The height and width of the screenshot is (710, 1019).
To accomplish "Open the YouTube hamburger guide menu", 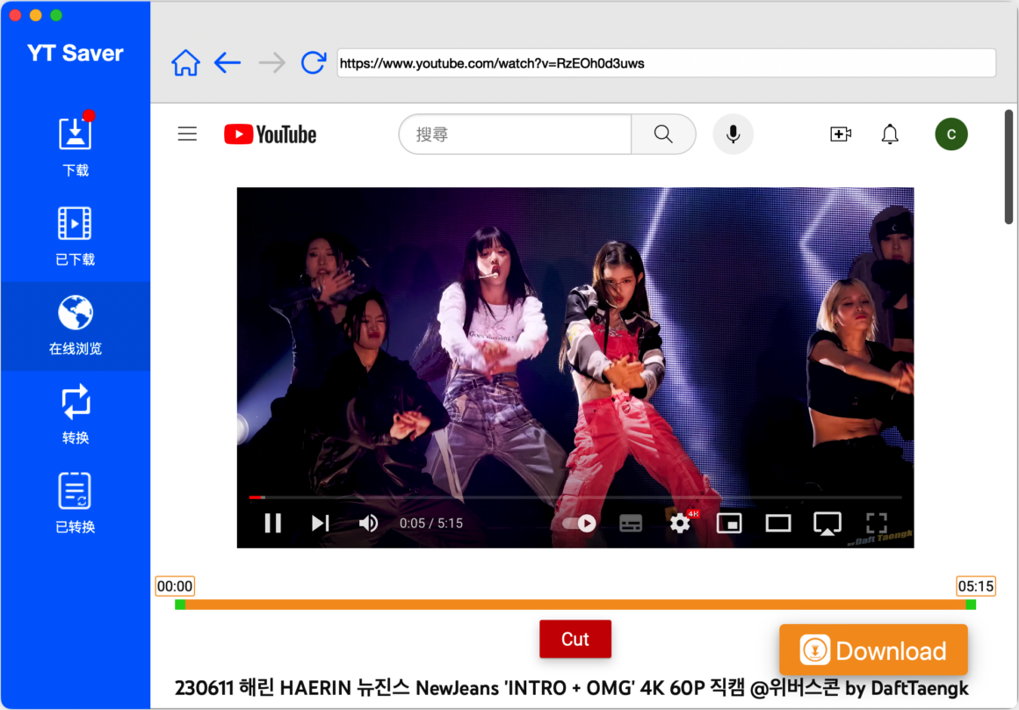I will 187,134.
